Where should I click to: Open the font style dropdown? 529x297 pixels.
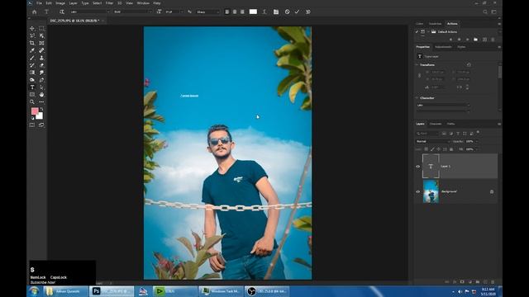pyautogui.click(x=132, y=12)
